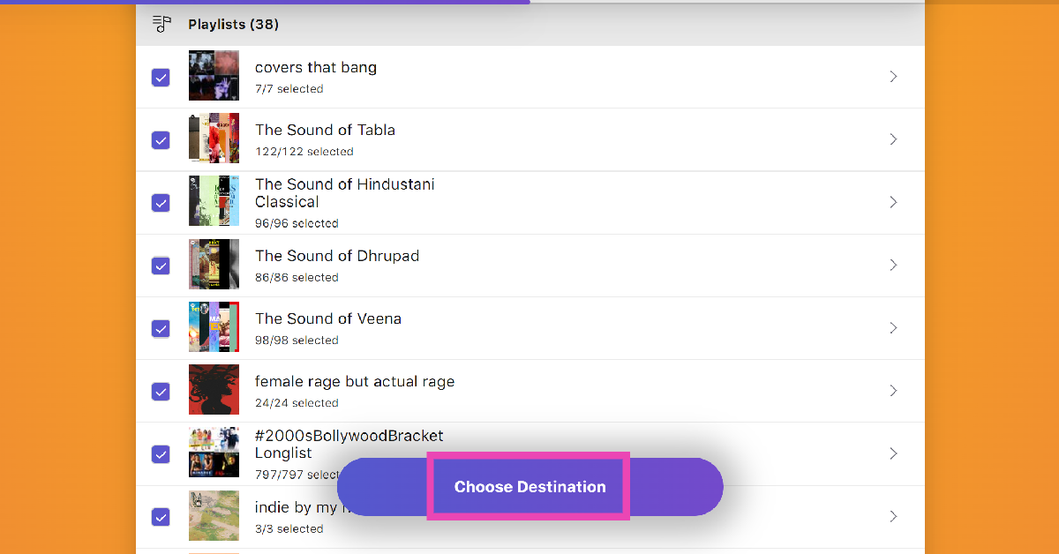
Task: Uncheck the covers that bang playlist checkbox
Action: pos(161,77)
